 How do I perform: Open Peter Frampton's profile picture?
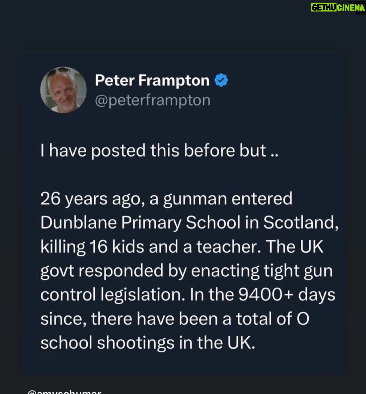pos(63,90)
